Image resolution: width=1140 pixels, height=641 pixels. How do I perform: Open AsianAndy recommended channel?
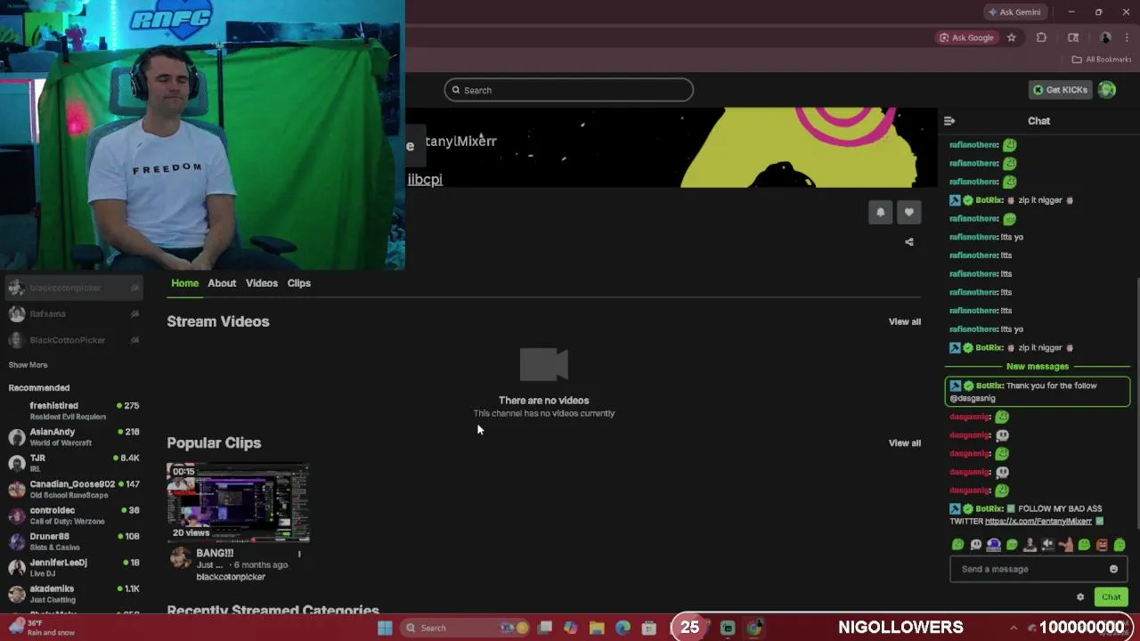click(x=73, y=437)
